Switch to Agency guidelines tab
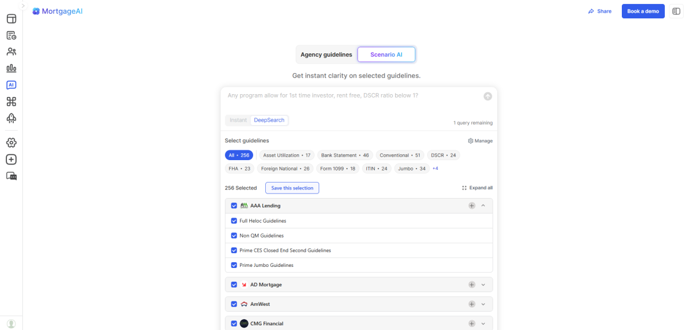 [326, 55]
